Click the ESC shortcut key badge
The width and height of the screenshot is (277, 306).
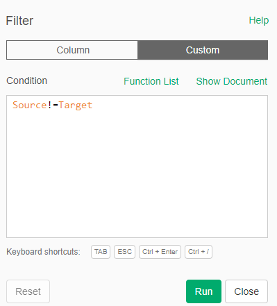124,252
